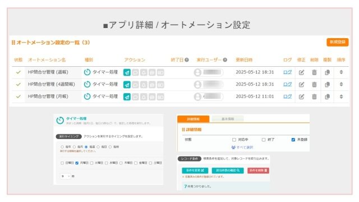Image resolution: width=359 pixels, height=202 pixels.
Task: Check the 火曜日 checkbox
Action: click(91, 163)
